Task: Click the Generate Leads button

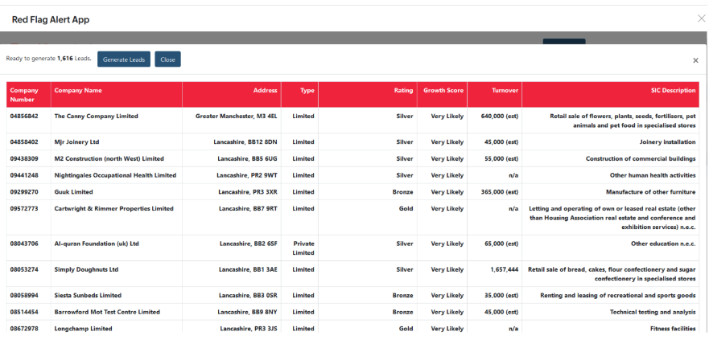Action: click(x=124, y=59)
